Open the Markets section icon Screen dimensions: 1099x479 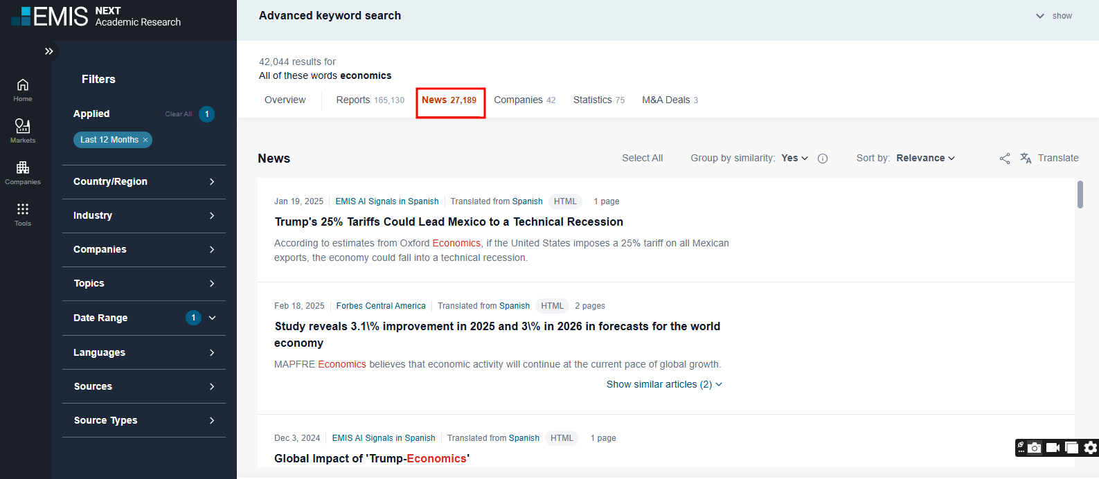pyautogui.click(x=23, y=130)
